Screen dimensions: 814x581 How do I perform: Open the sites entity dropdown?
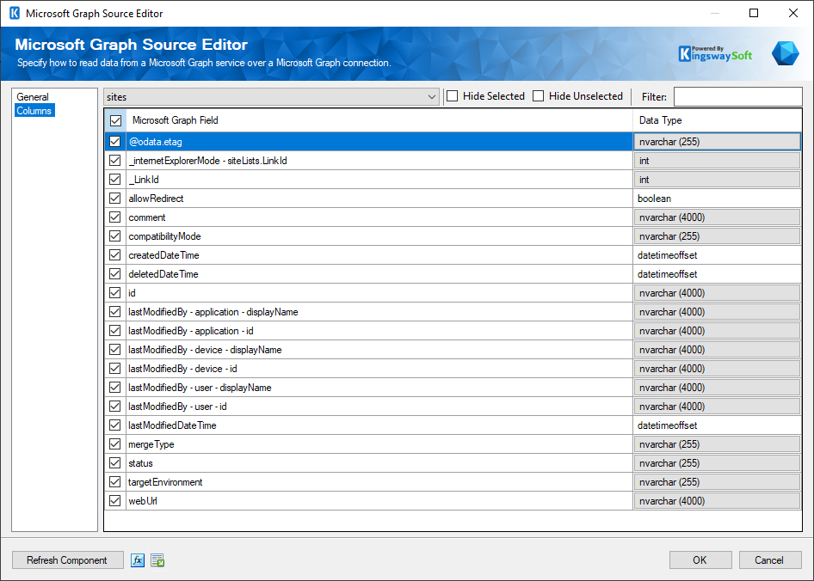pos(433,95)
